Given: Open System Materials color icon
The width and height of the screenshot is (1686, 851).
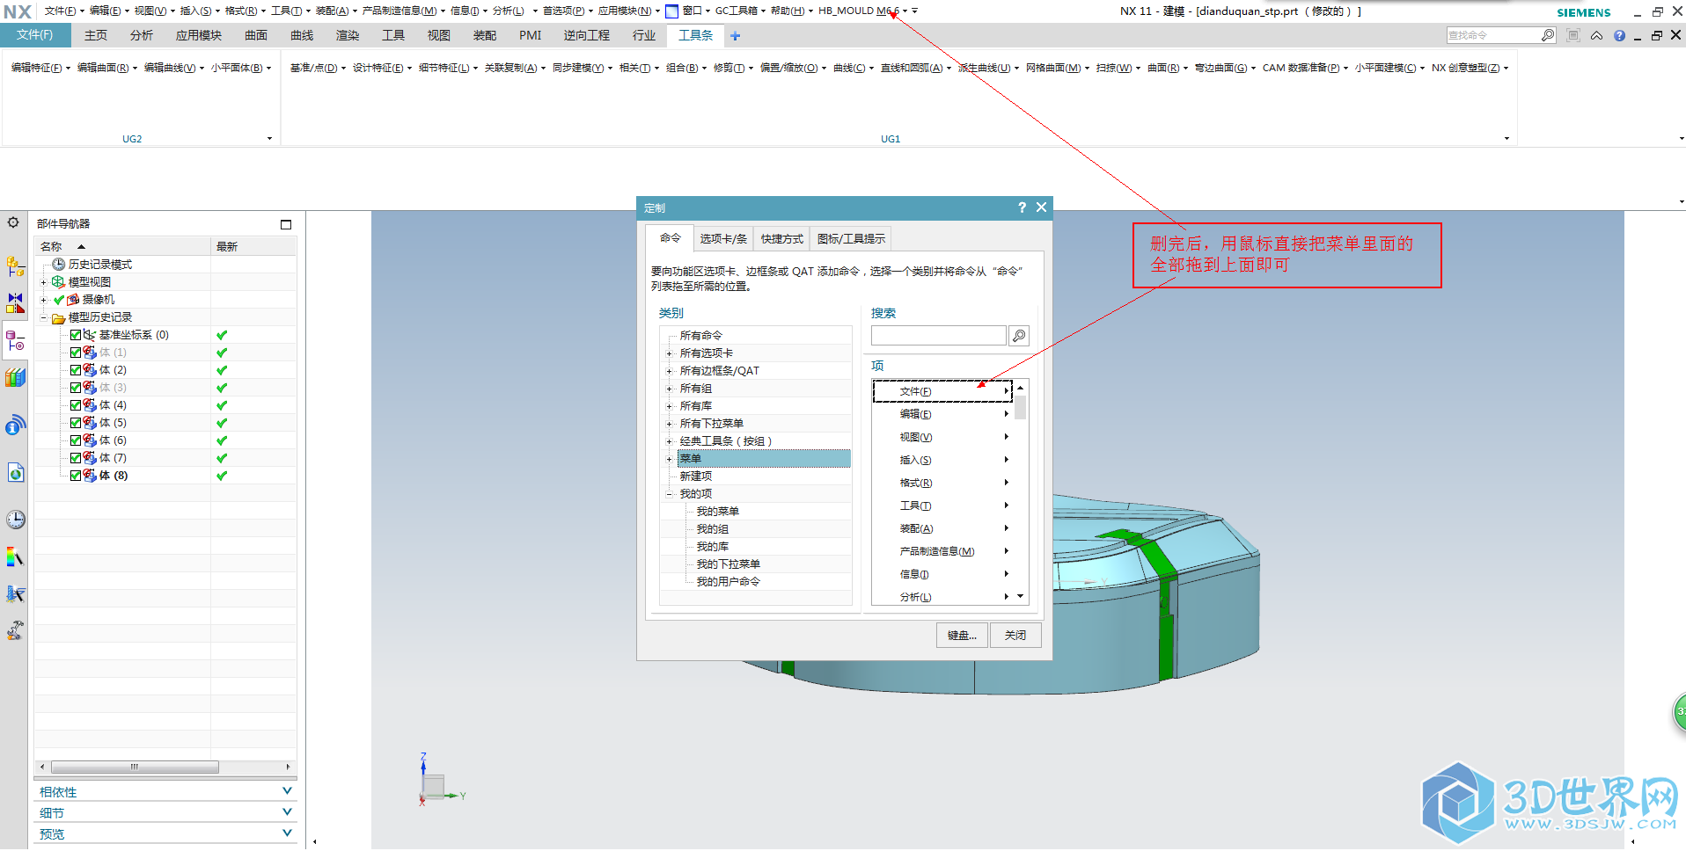Looking at the screenshot, I should (x=15, y=556).
